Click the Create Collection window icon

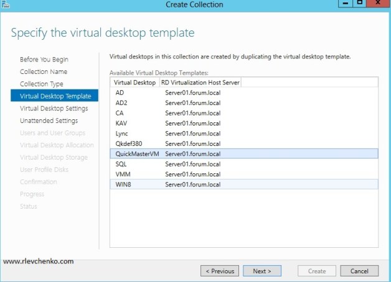(x=5, y=4)
